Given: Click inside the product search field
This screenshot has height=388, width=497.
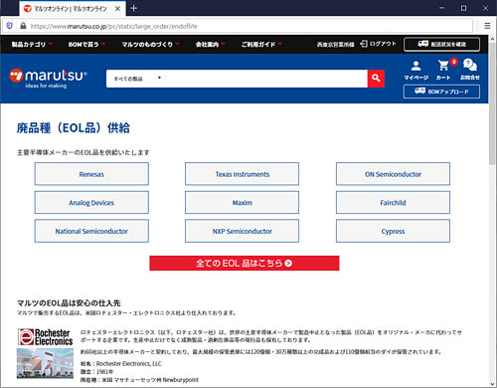Looking at the screenshot, I should pyautogui.click(x=266, y=79).
